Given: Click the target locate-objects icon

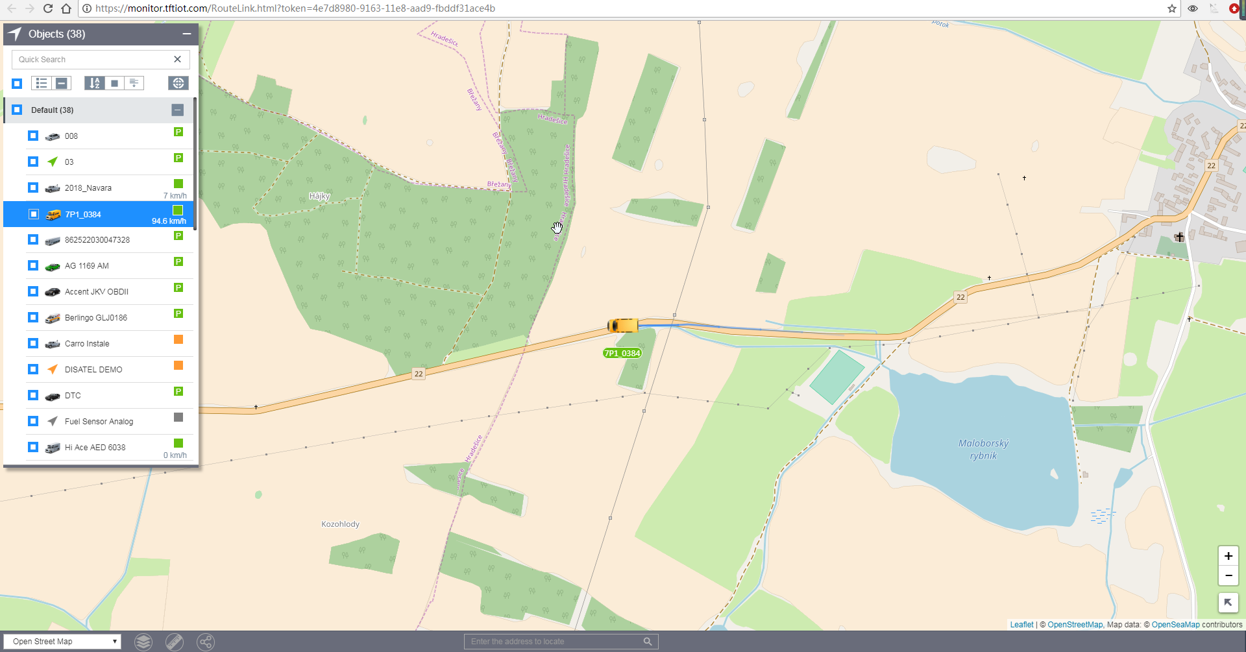Looking at the screenshot, I should click(x=178, y=83).
